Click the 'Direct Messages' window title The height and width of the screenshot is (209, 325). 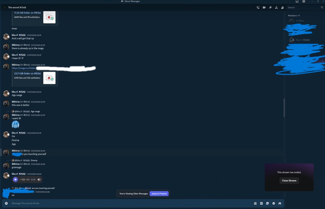[132, 1]
